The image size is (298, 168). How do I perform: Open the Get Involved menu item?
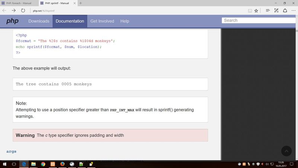click(102, 21)
